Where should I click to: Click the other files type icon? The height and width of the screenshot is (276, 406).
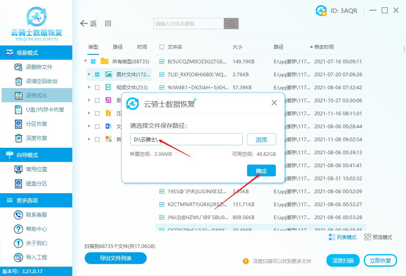[108, 139]
